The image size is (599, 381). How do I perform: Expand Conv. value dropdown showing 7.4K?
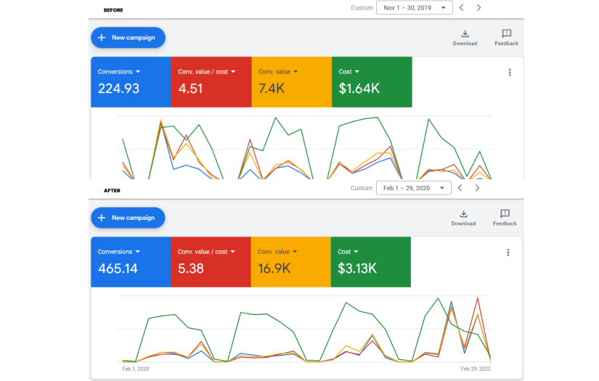[278, 72]
